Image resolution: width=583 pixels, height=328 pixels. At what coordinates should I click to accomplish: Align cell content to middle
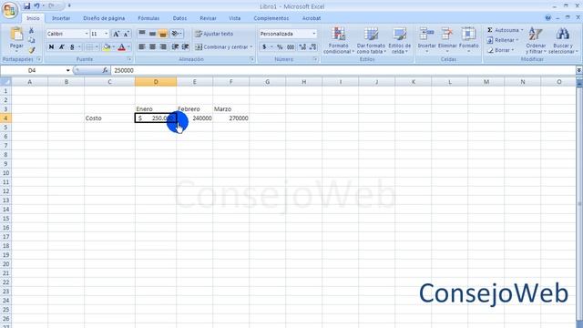point(152,34)
